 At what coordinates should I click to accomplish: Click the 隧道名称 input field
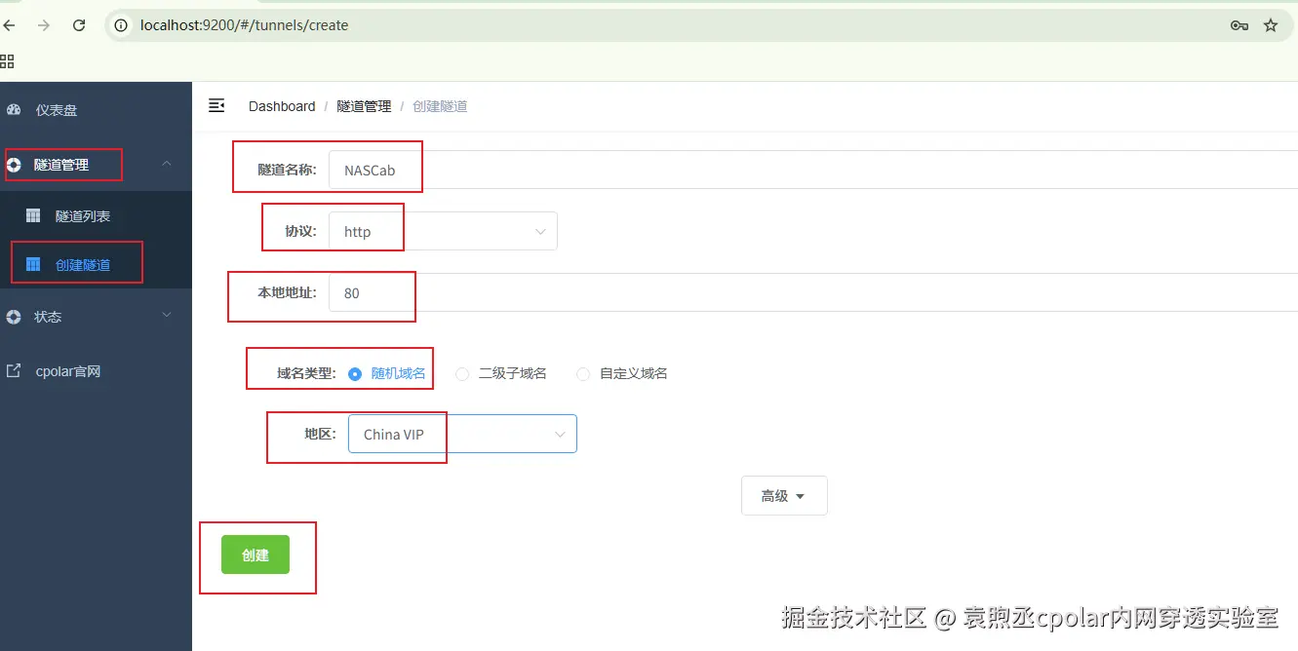(813, 170)
